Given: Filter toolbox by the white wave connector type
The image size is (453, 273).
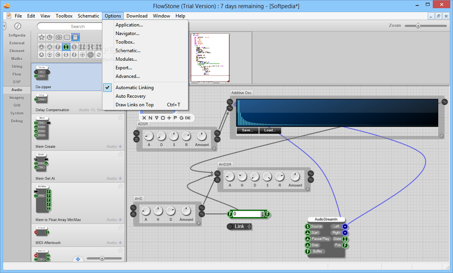Looking at the screenshot, I should (x=98, y=55).
